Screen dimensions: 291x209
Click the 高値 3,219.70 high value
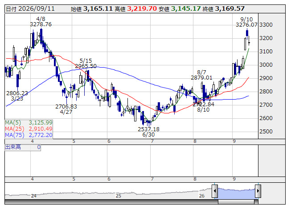pos(135,9)
